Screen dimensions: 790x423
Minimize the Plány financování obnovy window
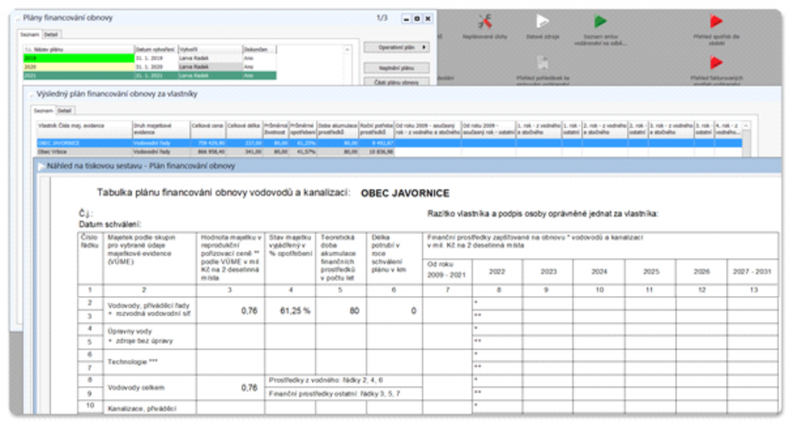coord(406,19)
